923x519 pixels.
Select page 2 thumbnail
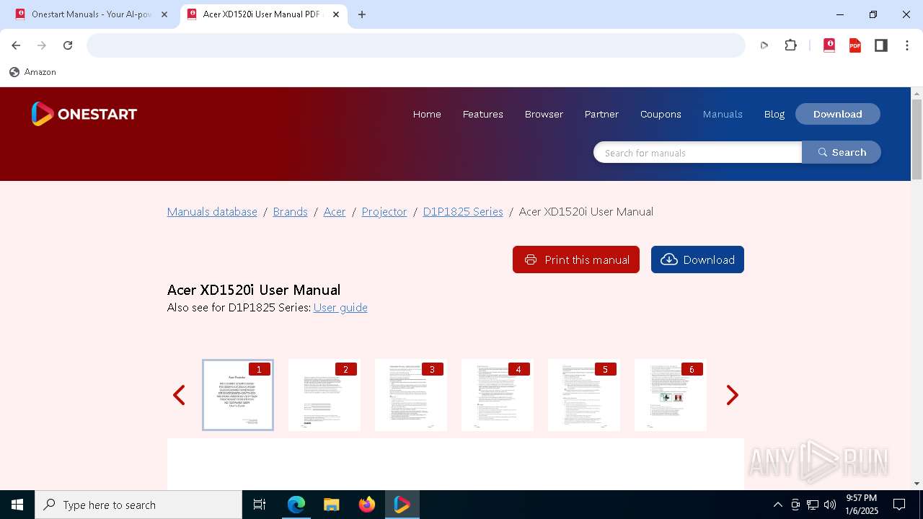[324, 395]
